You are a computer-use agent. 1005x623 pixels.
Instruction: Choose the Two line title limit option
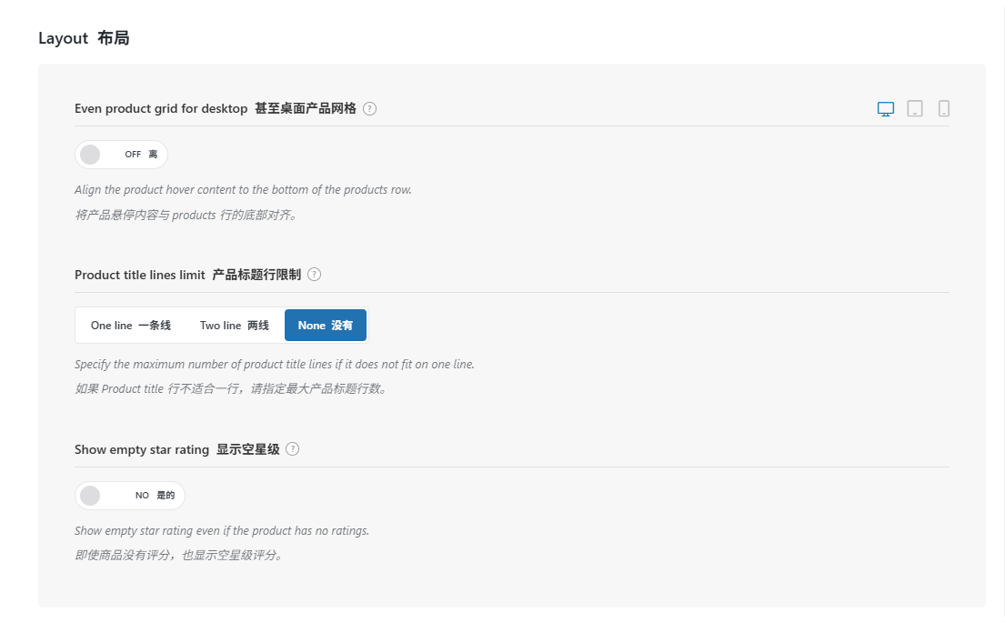(235, 326)
